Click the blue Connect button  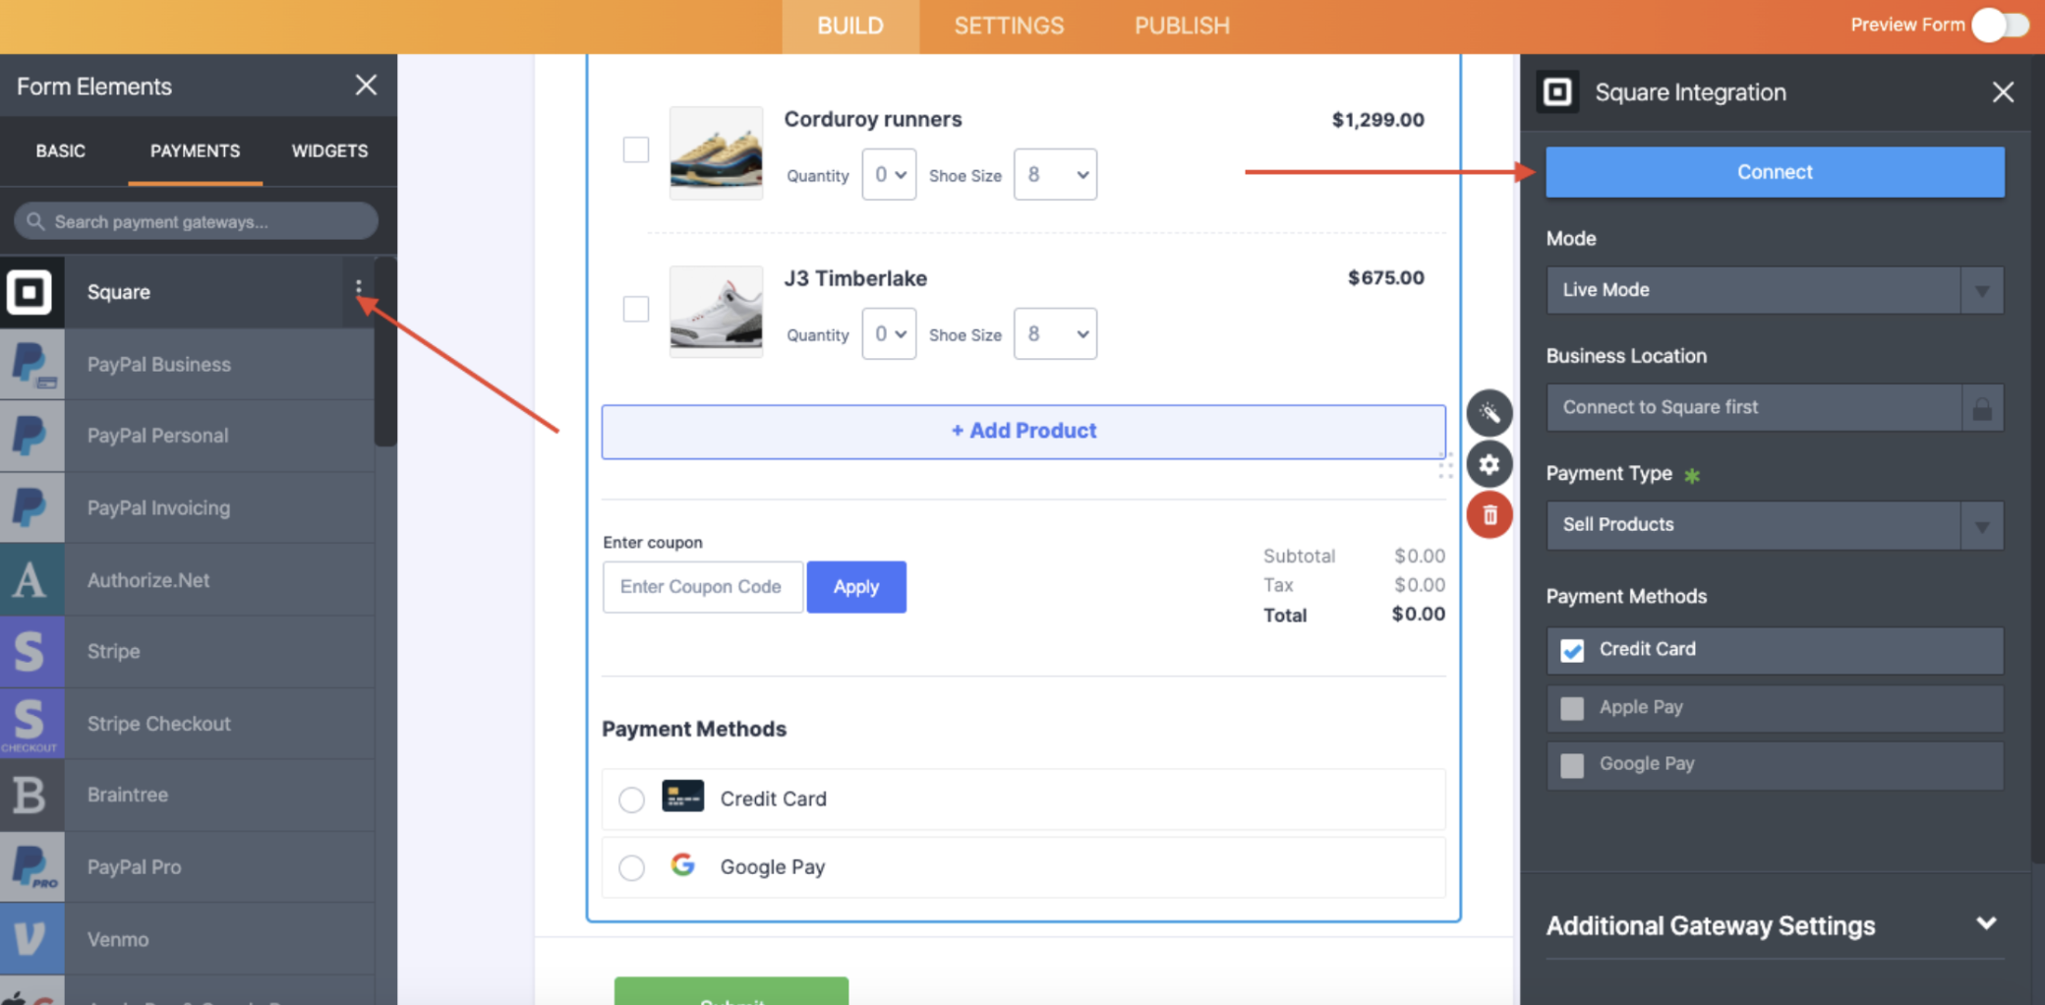point(1774,172)
